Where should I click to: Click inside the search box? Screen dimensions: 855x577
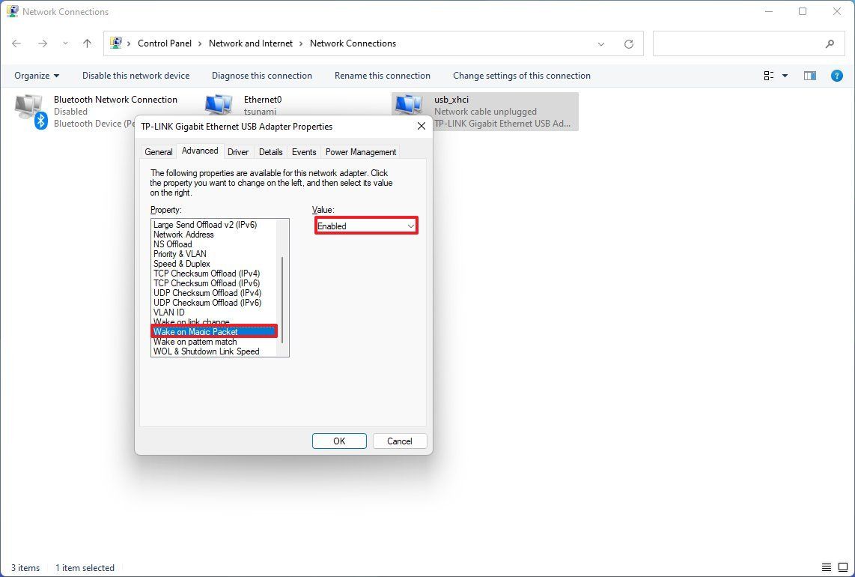(x=741, y=43)
